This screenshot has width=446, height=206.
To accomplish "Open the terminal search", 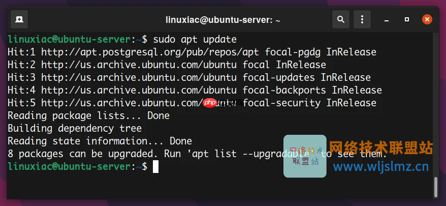I will tap(341, 20).
